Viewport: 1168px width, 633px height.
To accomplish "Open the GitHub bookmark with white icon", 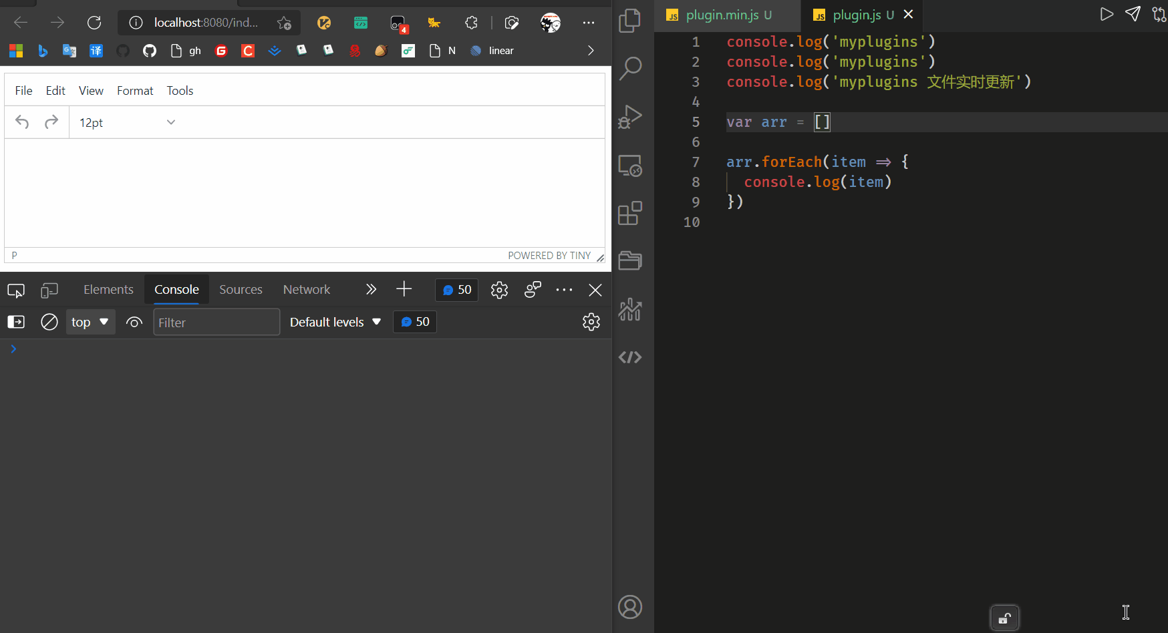I will tap(150, 51).
